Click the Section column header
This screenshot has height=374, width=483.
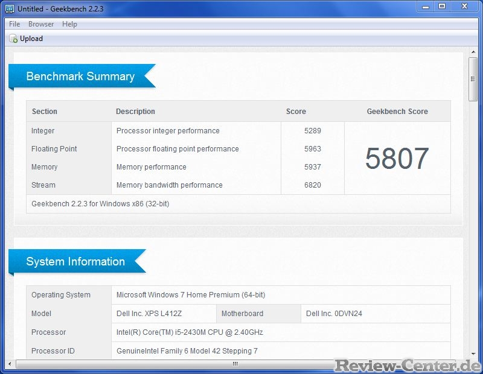coord(45,112)
